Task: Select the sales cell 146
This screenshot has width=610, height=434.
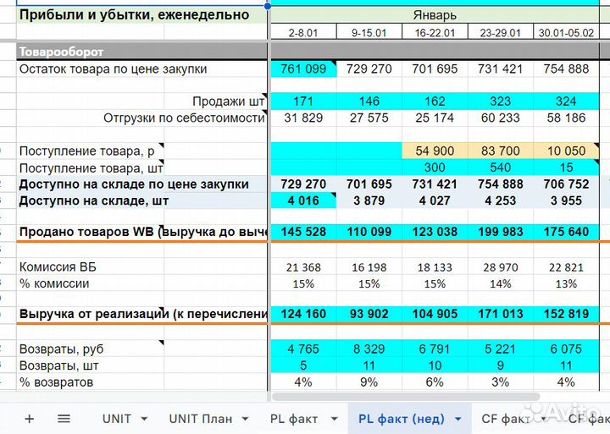Action: click(369, 102)
